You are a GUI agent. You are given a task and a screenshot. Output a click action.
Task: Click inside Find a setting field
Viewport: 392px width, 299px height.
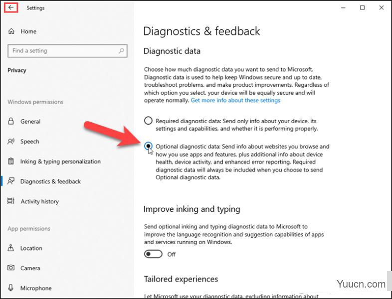[x=67, y=51]
